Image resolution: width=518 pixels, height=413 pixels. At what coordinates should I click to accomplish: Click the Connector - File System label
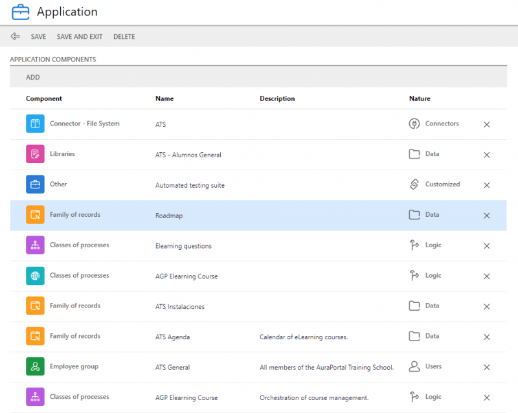[x=85, y=124]
